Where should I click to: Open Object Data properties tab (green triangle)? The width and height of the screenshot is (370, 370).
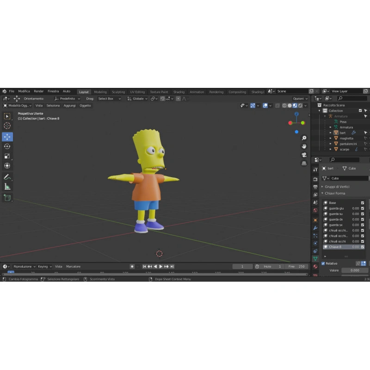tap(315, 259)
